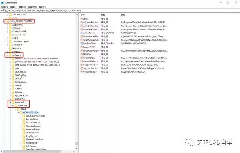Image resolution: width=240 pixels, height=153 pixels.
Task: Open the 文件(F) menu
Action: click(4, 7)
